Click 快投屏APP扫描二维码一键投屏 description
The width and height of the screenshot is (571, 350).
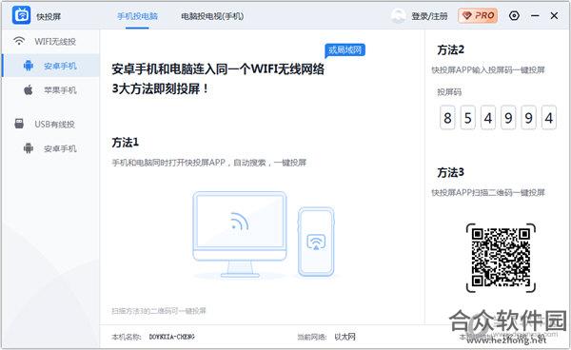coord(488,192)
